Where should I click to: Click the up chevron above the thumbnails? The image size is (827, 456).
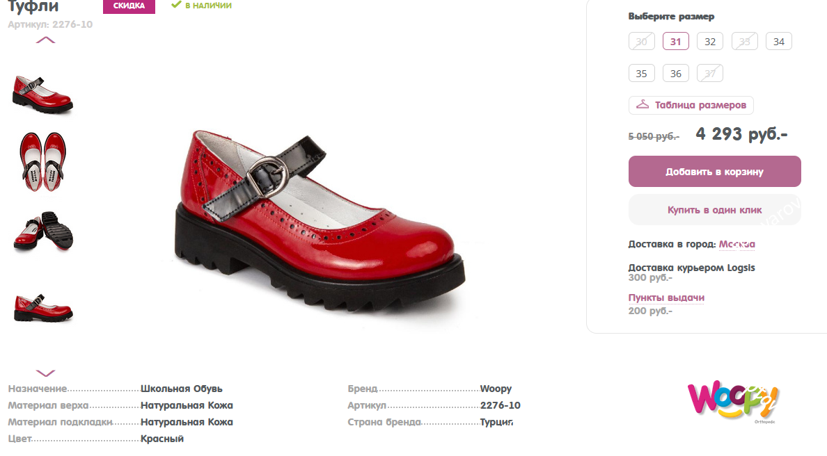point(45,40)
